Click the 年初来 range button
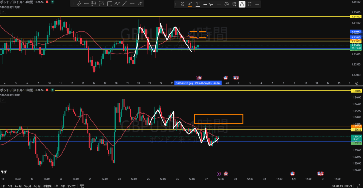This screenshot has width=363, height=188. (x=47, y=186)
